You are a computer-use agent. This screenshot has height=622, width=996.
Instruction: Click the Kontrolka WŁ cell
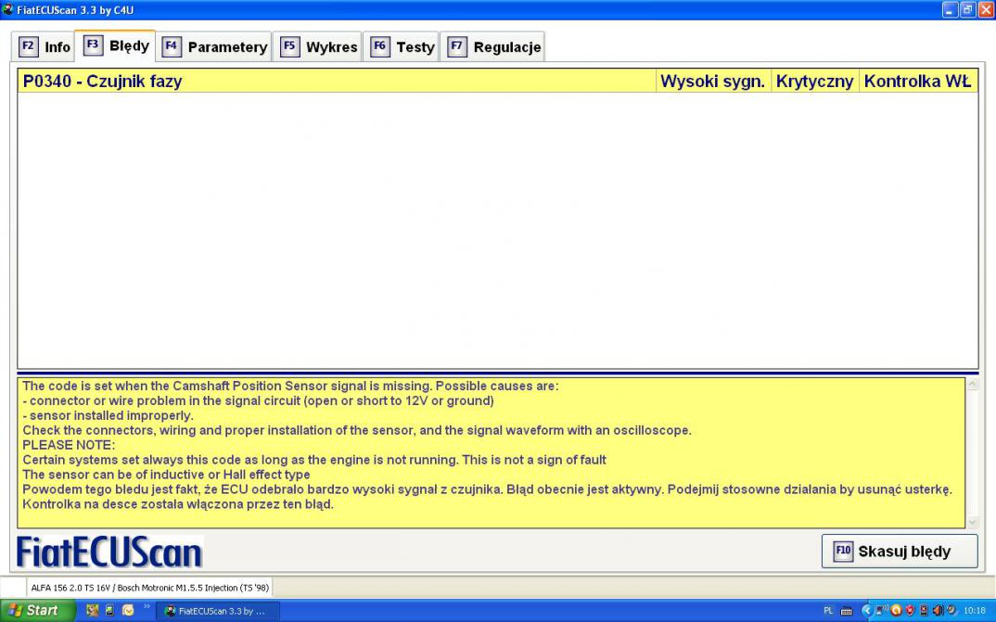click(x=918, y=82)
